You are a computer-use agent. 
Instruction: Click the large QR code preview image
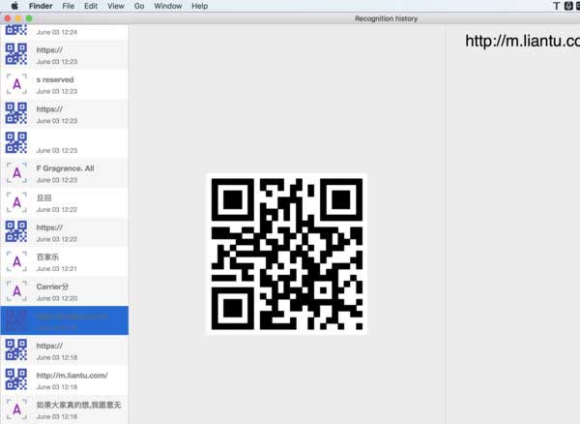(x=287, y=254)
